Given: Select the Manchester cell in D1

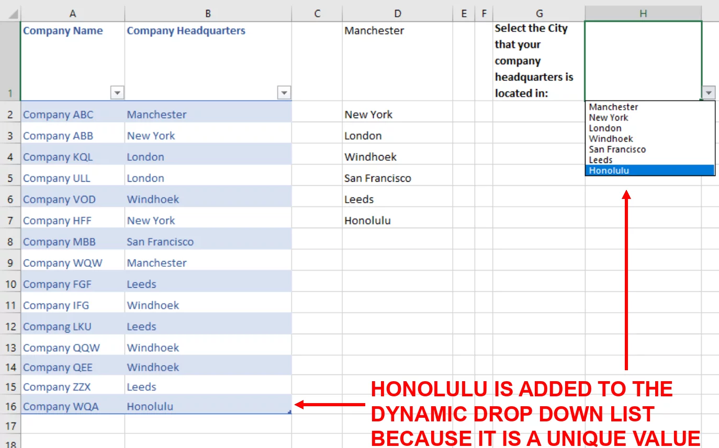Looking at the screenshot, I should click(374, 31).
